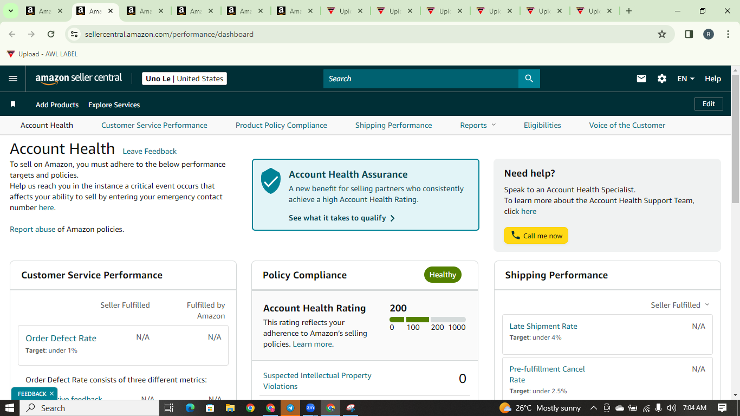This screenshot has height=416, width=740.
Task: Click Add Products in the header
Action: tap(57, 105)
